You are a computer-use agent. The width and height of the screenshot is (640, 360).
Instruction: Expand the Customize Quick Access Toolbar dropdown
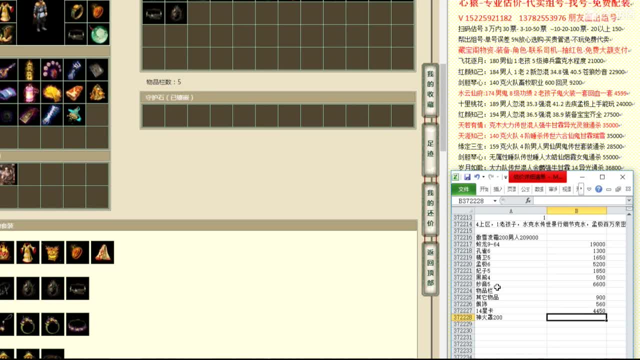[506, 177]
